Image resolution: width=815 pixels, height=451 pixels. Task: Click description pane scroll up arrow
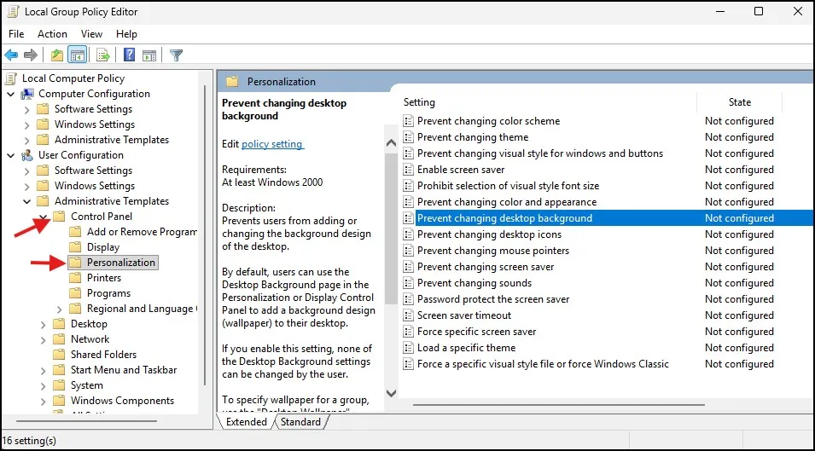click(392, 143)
